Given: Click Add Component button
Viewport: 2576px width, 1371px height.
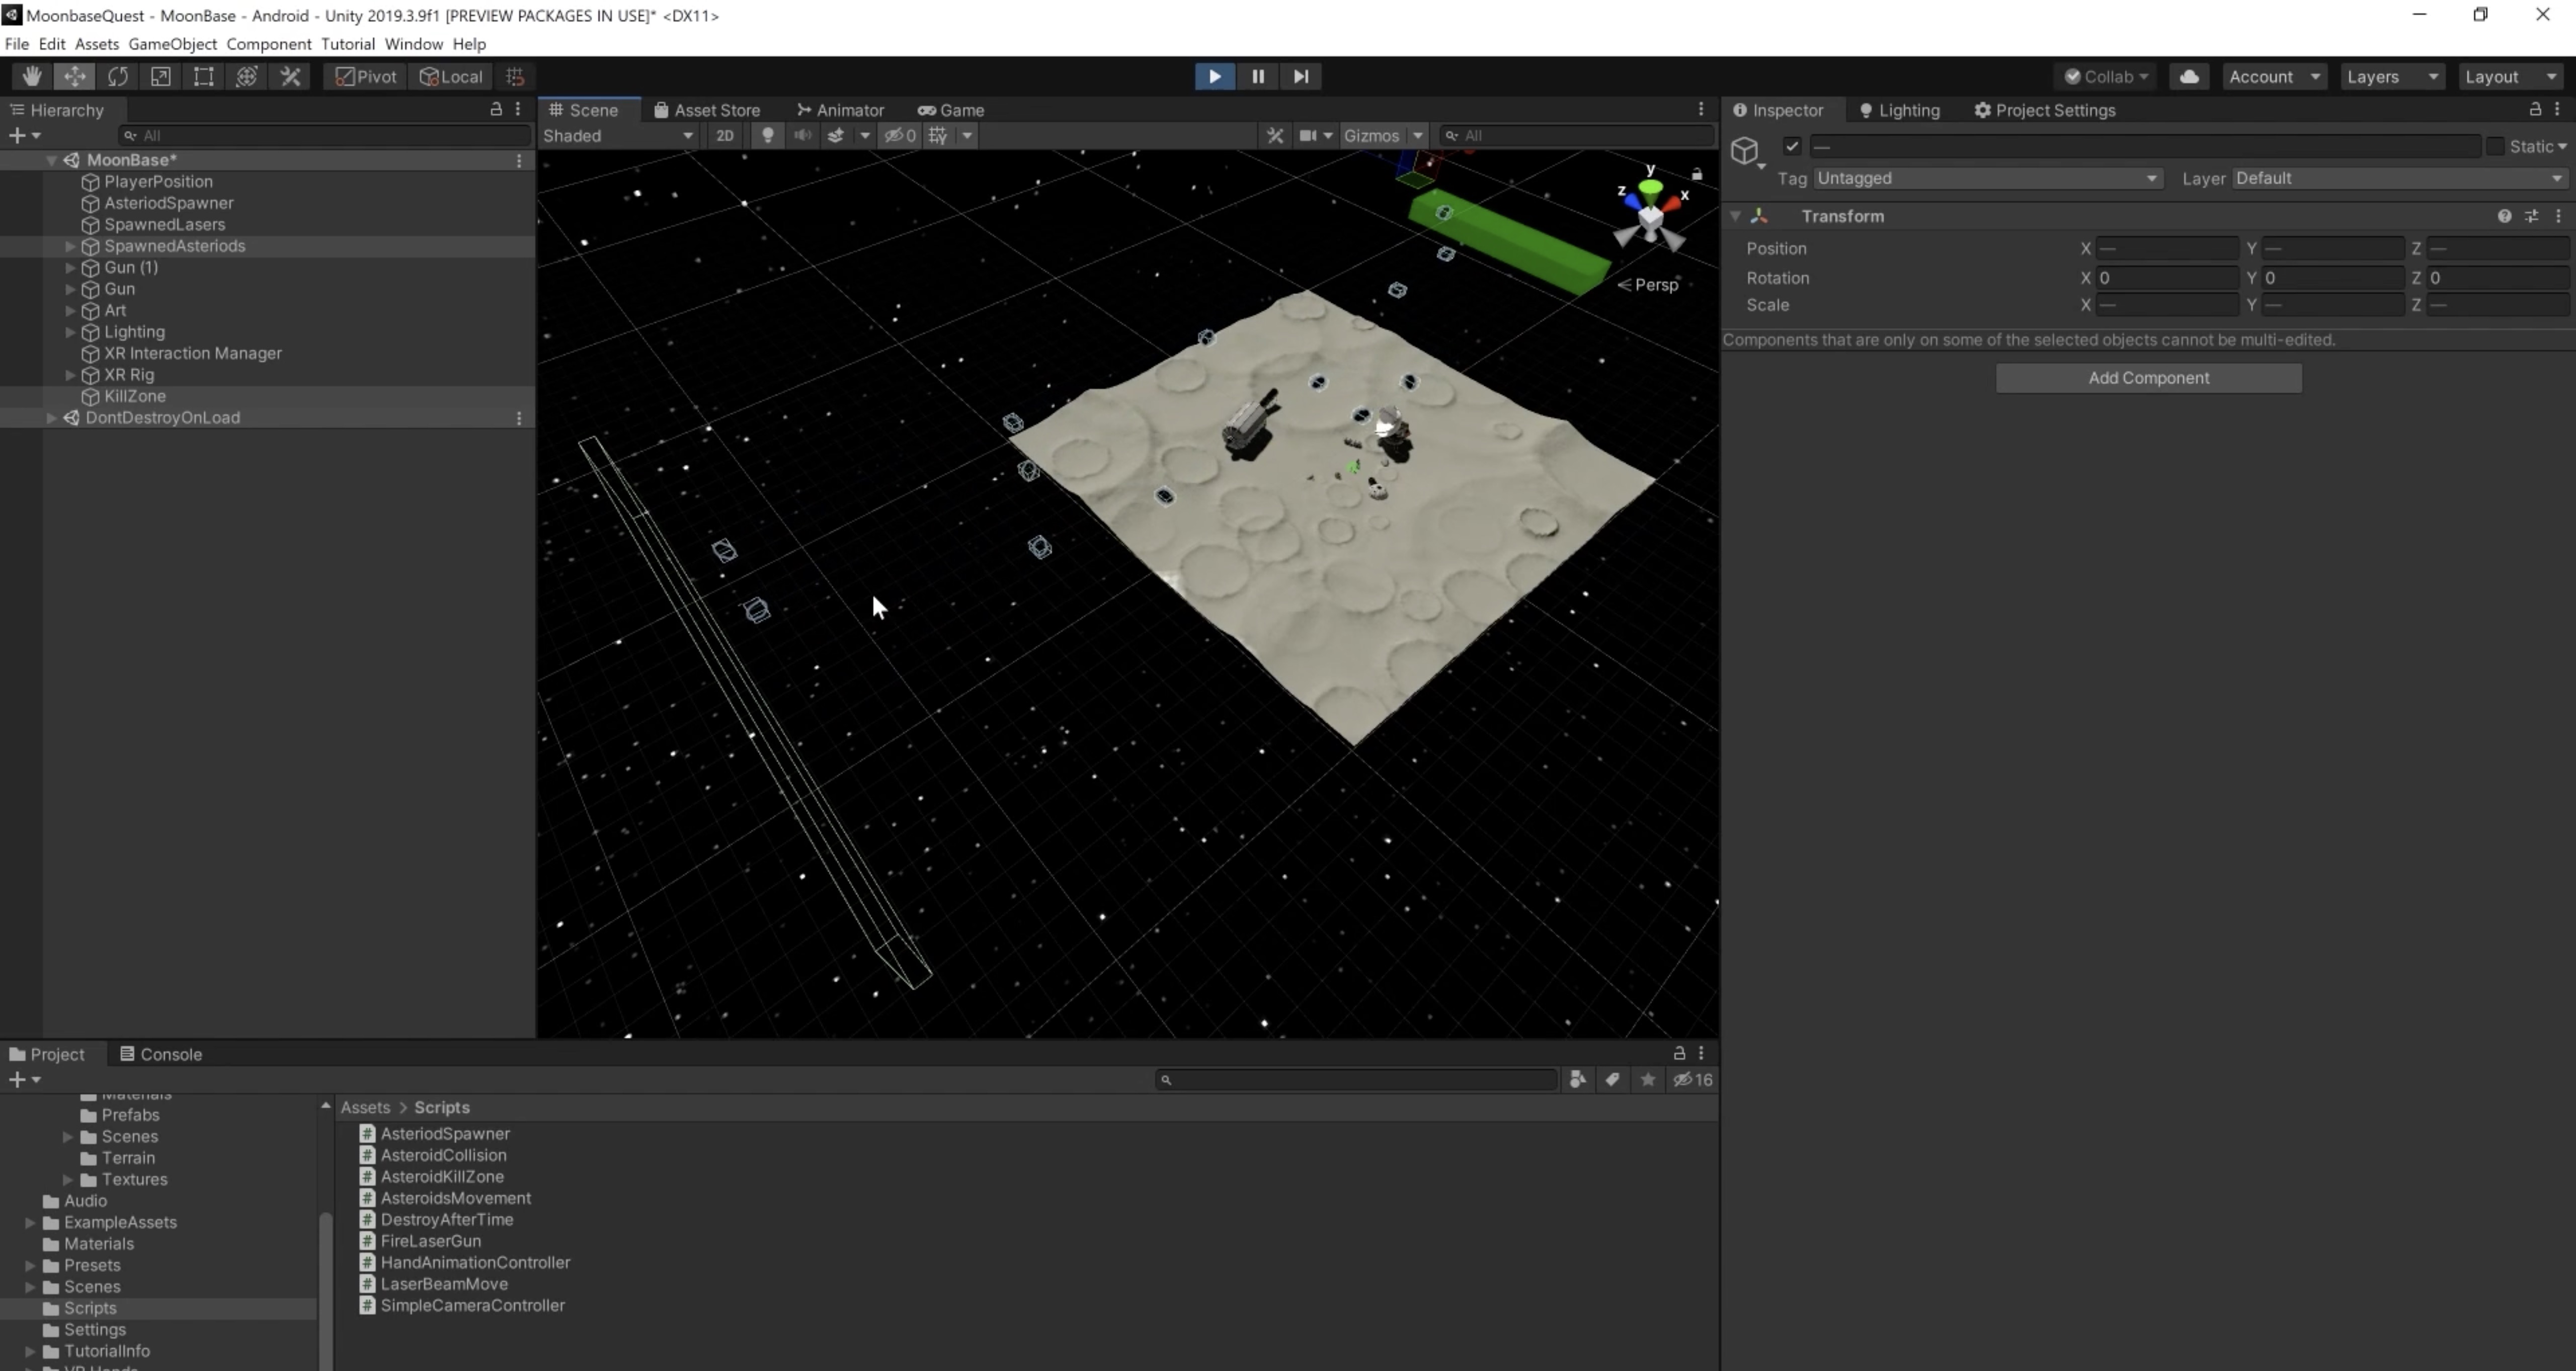Looking at the screenshot, I should tap(2148, 378).
